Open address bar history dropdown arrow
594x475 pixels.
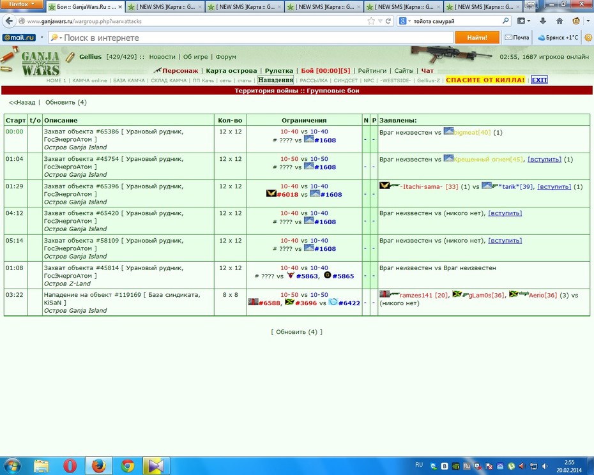point(380,21)
